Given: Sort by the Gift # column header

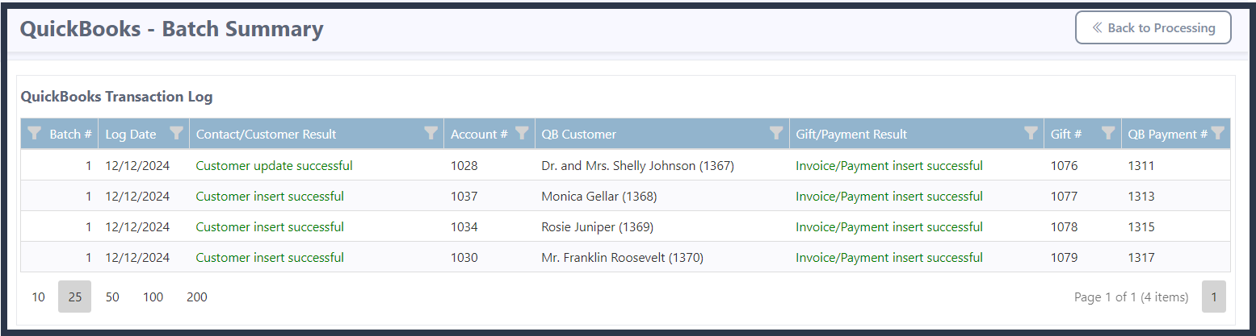Looking at the screenshot, I should 1066,135.
